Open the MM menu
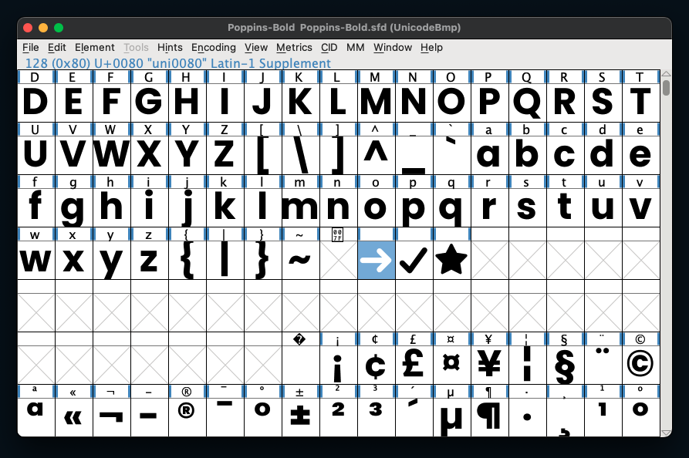Image resolution: width=689 pixels, height=458 pixels. (x=356, y=48)
